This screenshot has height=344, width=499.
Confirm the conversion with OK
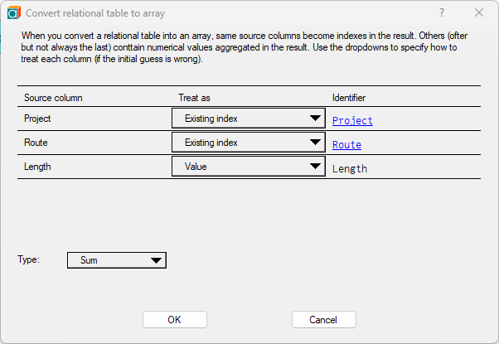pyautogui.click(x=175, y=319)
